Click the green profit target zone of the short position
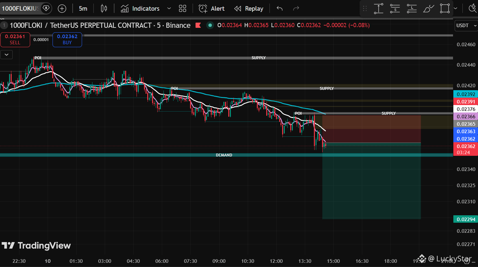 click(x=371, y=181)
